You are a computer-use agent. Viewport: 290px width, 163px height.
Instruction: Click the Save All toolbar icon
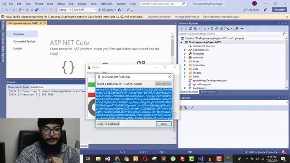37,10
